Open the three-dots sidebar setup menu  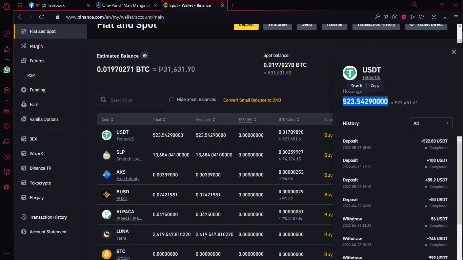[x=6, y=253]
